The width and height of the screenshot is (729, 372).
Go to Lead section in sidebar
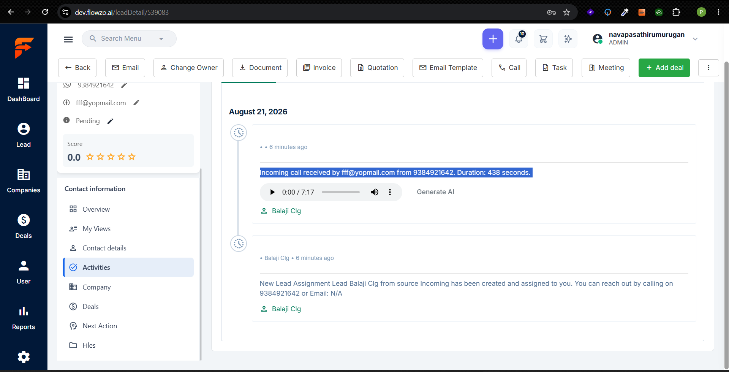coord(24,136)
